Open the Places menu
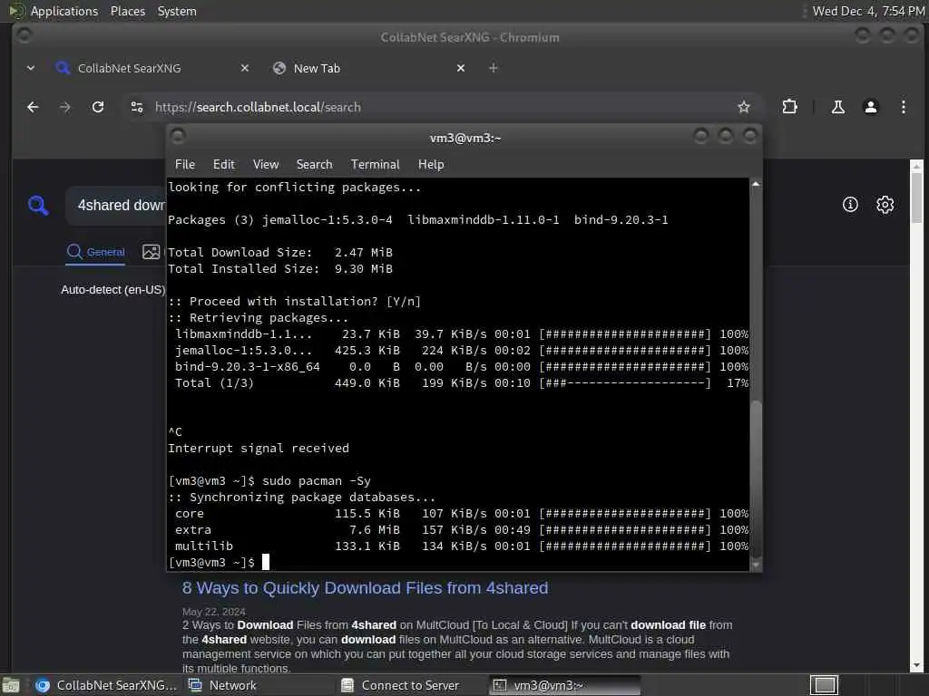929x696 pixels. point(127,11)
